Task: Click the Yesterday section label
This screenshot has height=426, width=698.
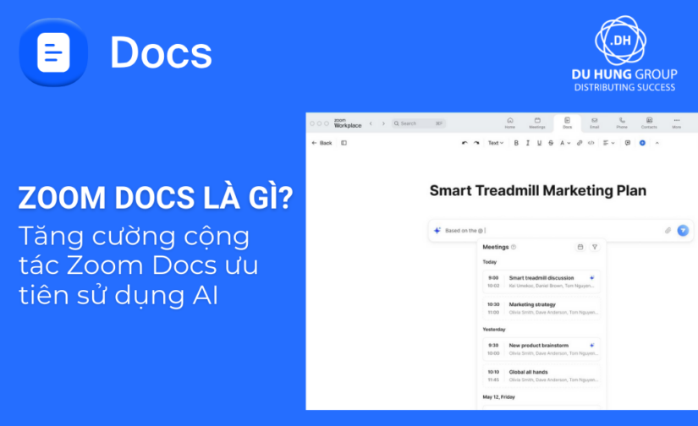Action: click(x=494, y=330)
